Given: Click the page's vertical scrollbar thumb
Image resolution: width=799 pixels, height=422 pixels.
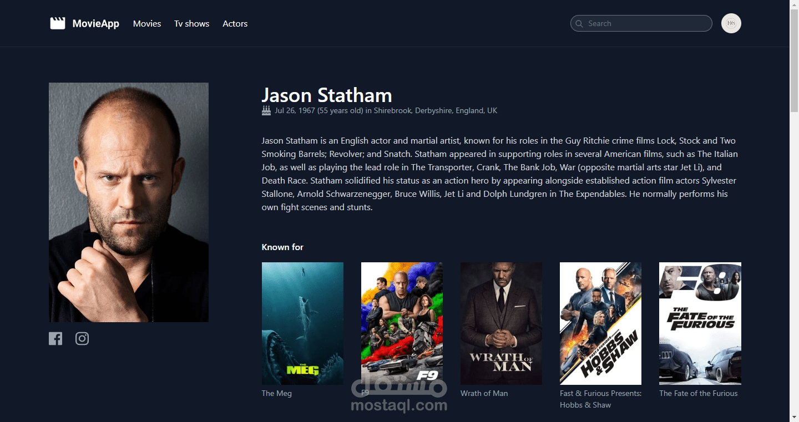Looking at the screenshot, I should click(x=794, y=61).
